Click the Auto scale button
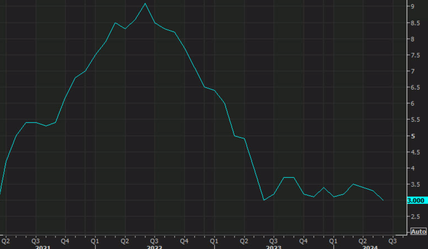The image size is (428, 249). click(x=418, y=232)
